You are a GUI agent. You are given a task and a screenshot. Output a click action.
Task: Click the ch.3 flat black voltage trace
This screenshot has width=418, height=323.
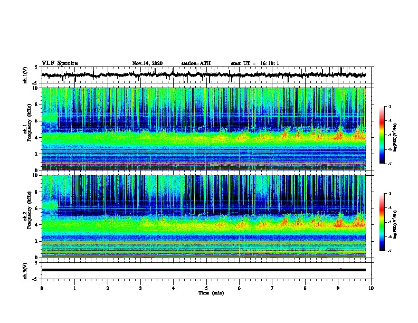[203, 270]
